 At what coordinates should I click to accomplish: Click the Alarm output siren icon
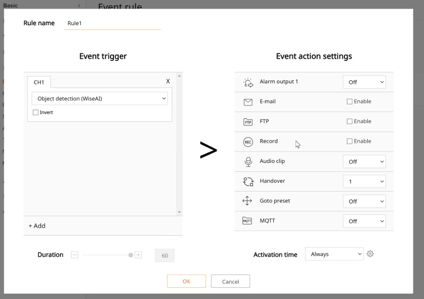point(248,82)
